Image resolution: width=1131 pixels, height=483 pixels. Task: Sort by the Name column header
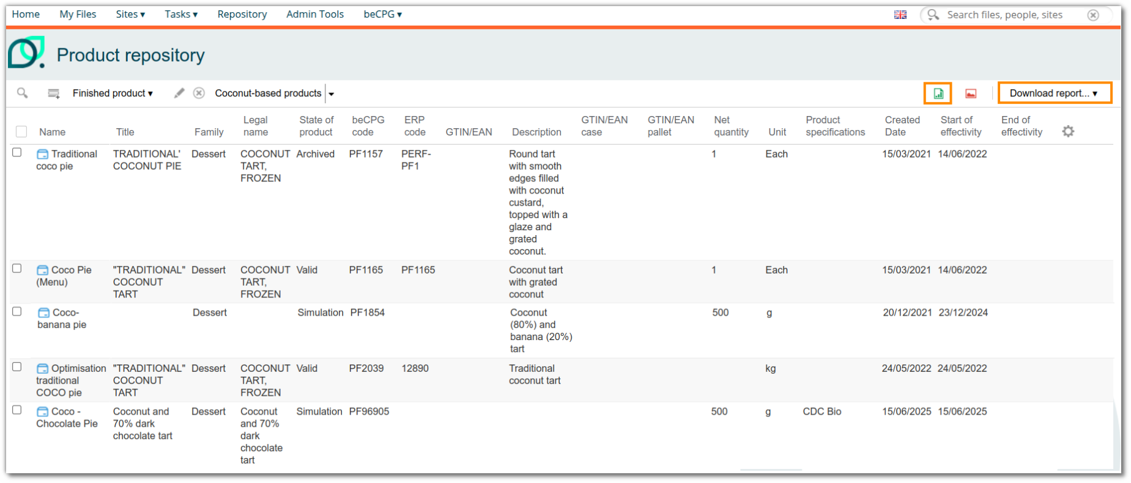(52, 132)
